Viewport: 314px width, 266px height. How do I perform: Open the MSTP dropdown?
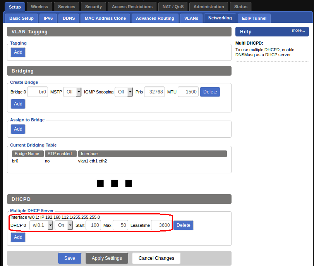72,92
